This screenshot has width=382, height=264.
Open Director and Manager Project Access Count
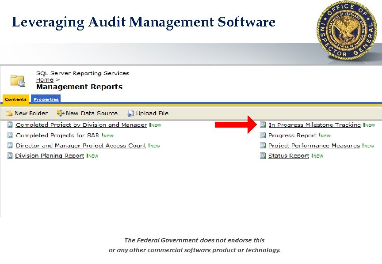tap(80, 146)
